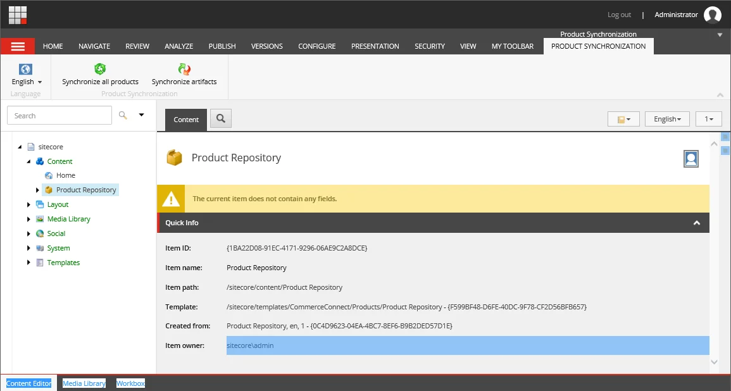
Task: Collapse the Quick Info section chevron
Action: [696, 223]
